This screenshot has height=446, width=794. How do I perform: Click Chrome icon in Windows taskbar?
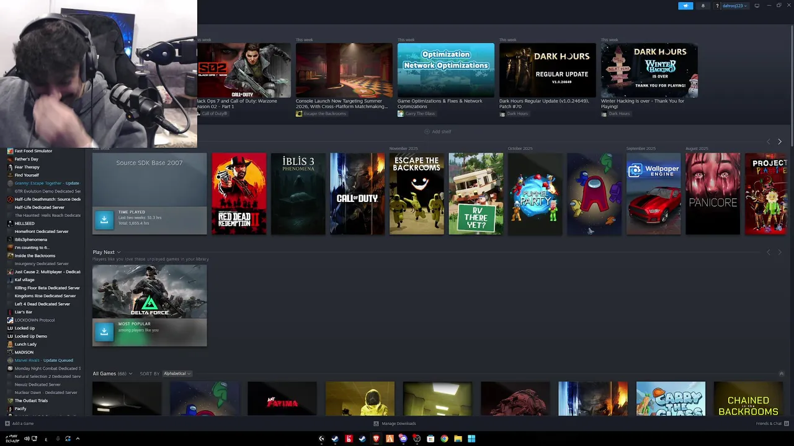coord(444,439)
